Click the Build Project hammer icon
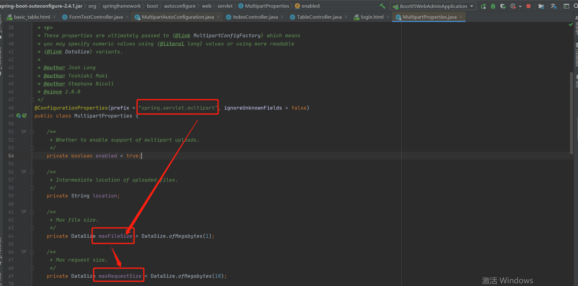 (x=382, y=6)
